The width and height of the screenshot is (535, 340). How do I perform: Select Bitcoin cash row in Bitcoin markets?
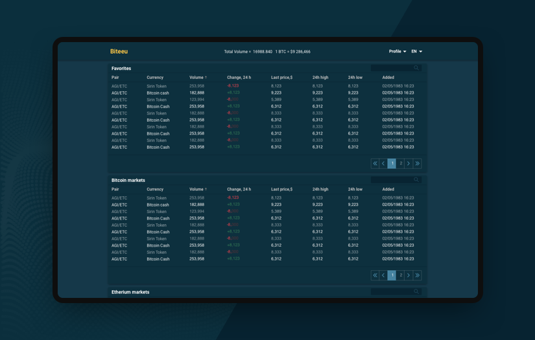point(267,205)
